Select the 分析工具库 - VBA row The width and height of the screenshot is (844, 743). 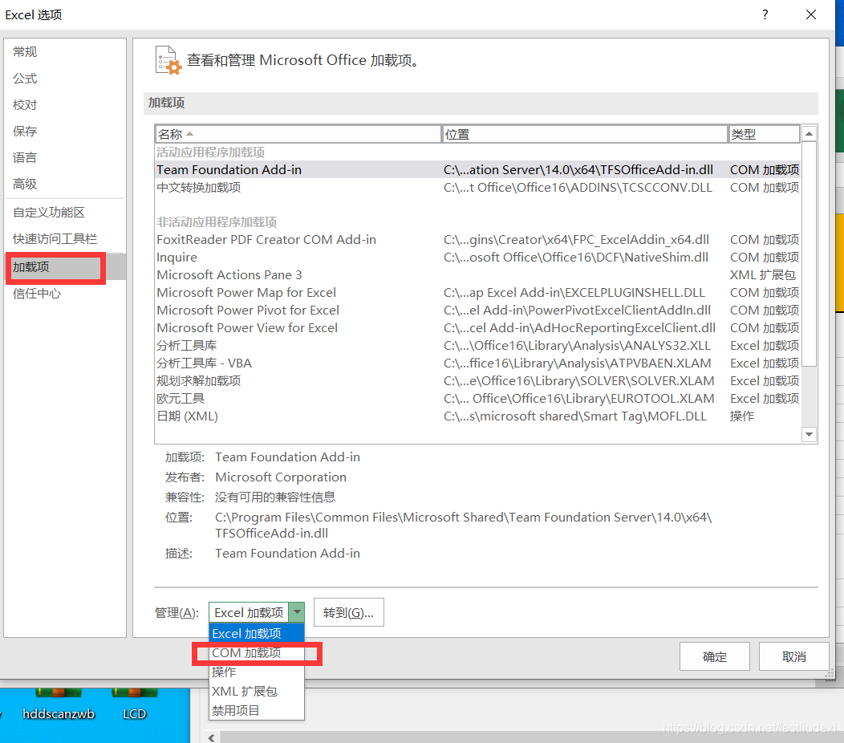[x=477, y=363]
